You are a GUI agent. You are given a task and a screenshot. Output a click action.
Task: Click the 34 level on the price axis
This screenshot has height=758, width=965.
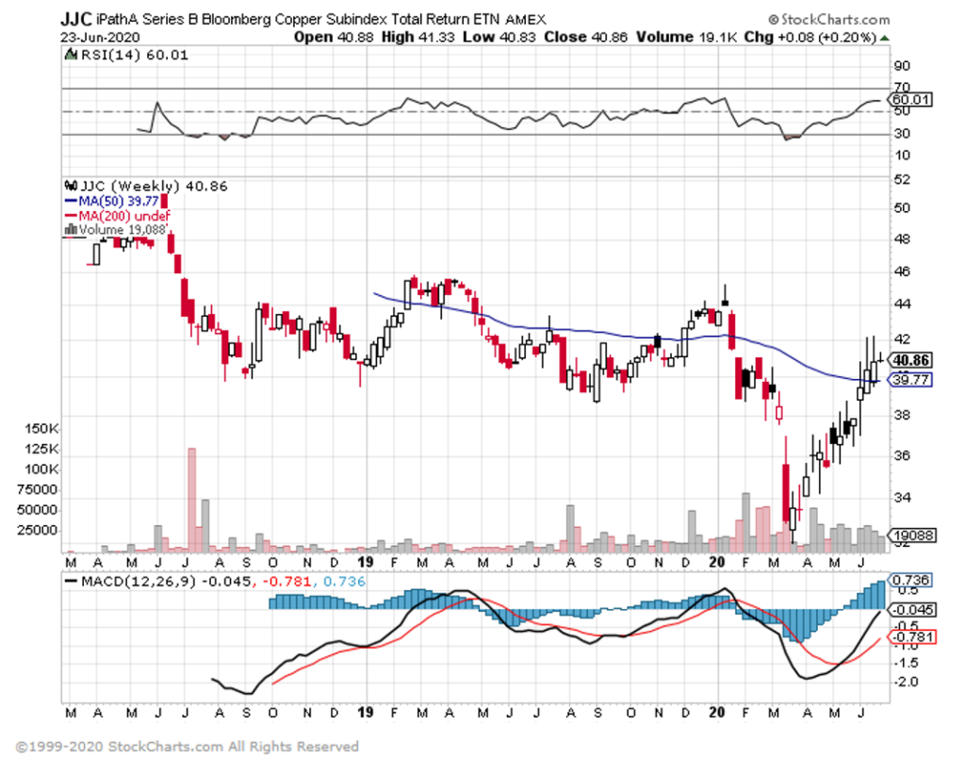click(902, 497)
